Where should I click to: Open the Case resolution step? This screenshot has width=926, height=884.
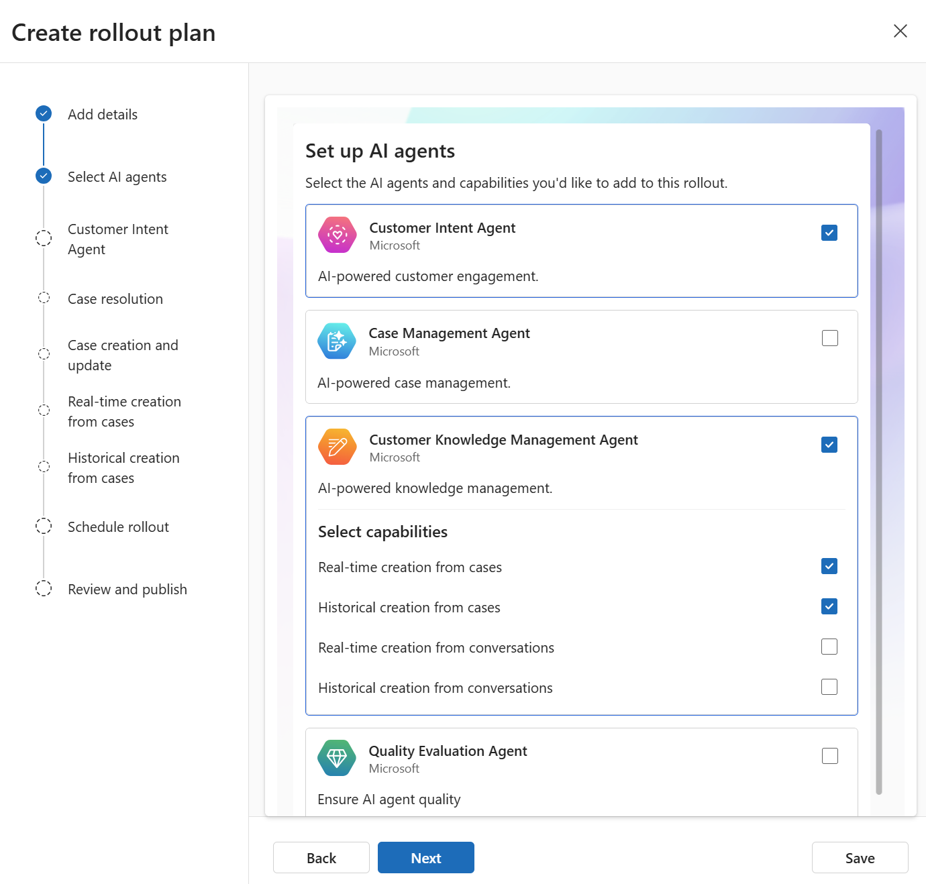tap(115, 299)
